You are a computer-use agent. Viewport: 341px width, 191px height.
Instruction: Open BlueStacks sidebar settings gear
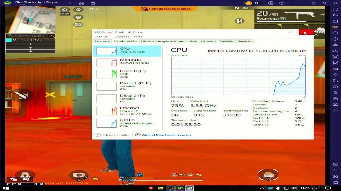coord(335,164)
